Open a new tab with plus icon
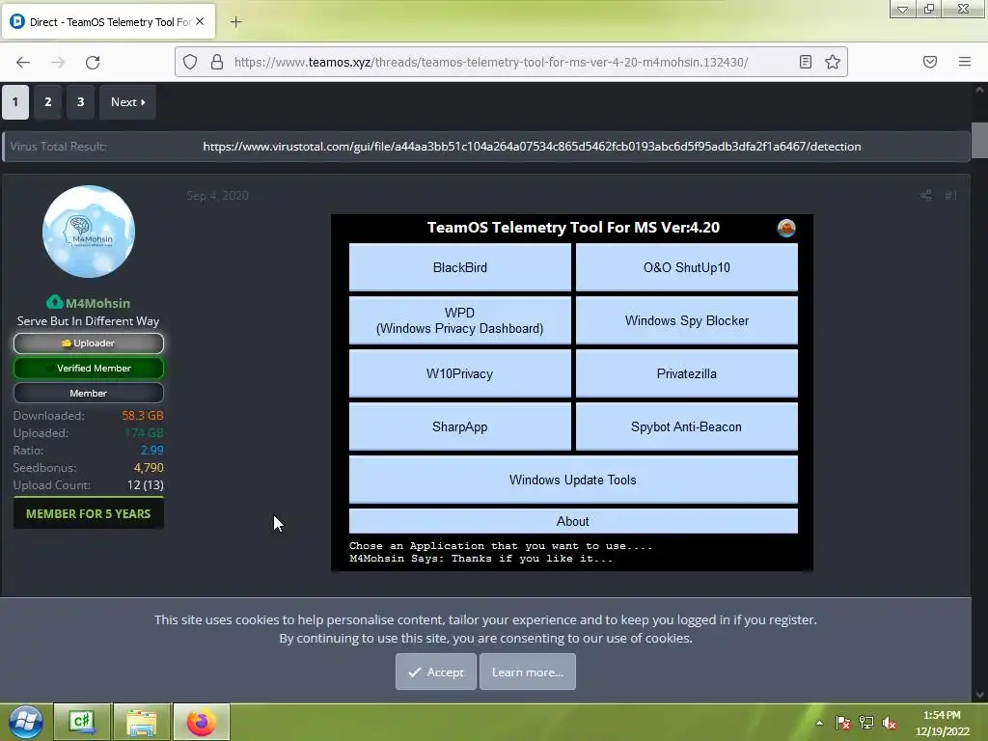This screenshot has height=741, width=988. coord(235,22)
